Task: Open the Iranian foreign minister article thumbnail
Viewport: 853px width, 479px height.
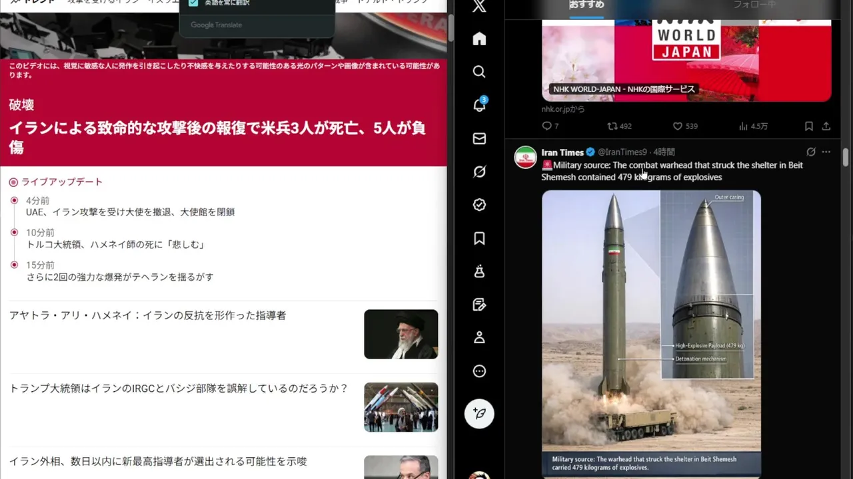Action: [x=401, y=467]
